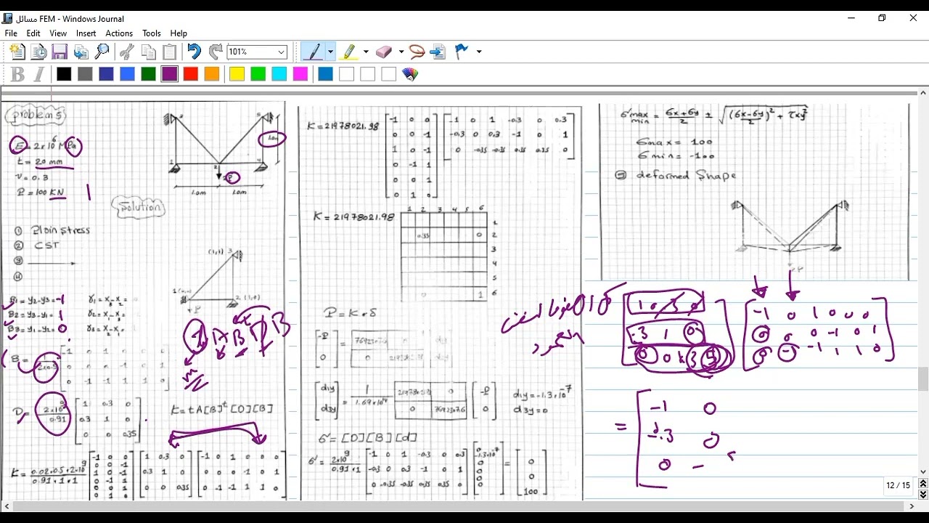Select the Highlighter tool

350,52
